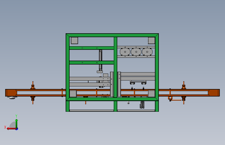225x145 pixels.
Task: Select the gray corner block at frame's top-left
Action: [74, 41]
